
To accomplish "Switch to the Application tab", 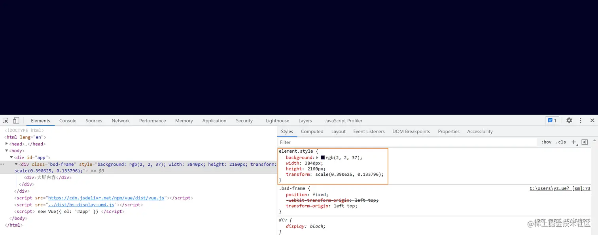I will point(214,121).
